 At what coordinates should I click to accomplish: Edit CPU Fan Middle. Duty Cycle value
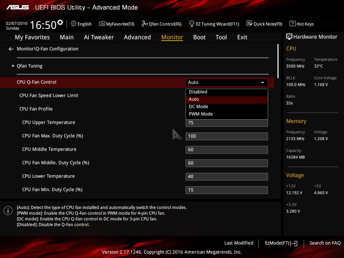pos(227,163)
